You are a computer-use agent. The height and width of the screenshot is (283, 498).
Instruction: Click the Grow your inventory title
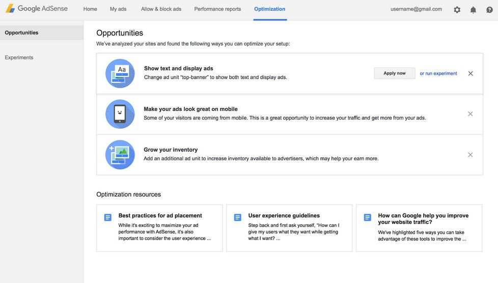[171, 150]
